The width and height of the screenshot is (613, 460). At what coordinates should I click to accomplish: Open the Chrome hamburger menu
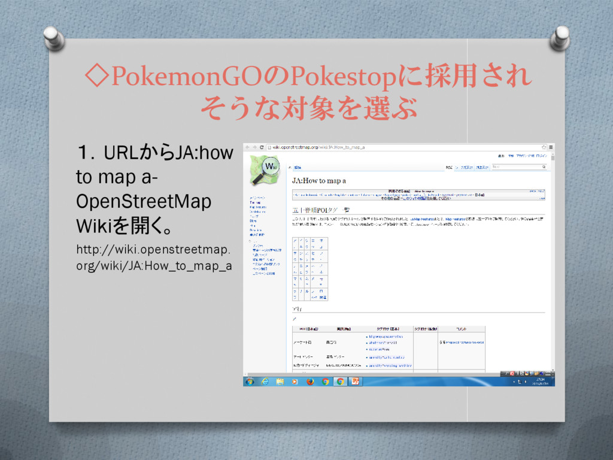tap(551, 147)
